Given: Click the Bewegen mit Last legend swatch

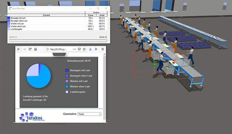Looking at the screenshot, I should click(67, 70).
